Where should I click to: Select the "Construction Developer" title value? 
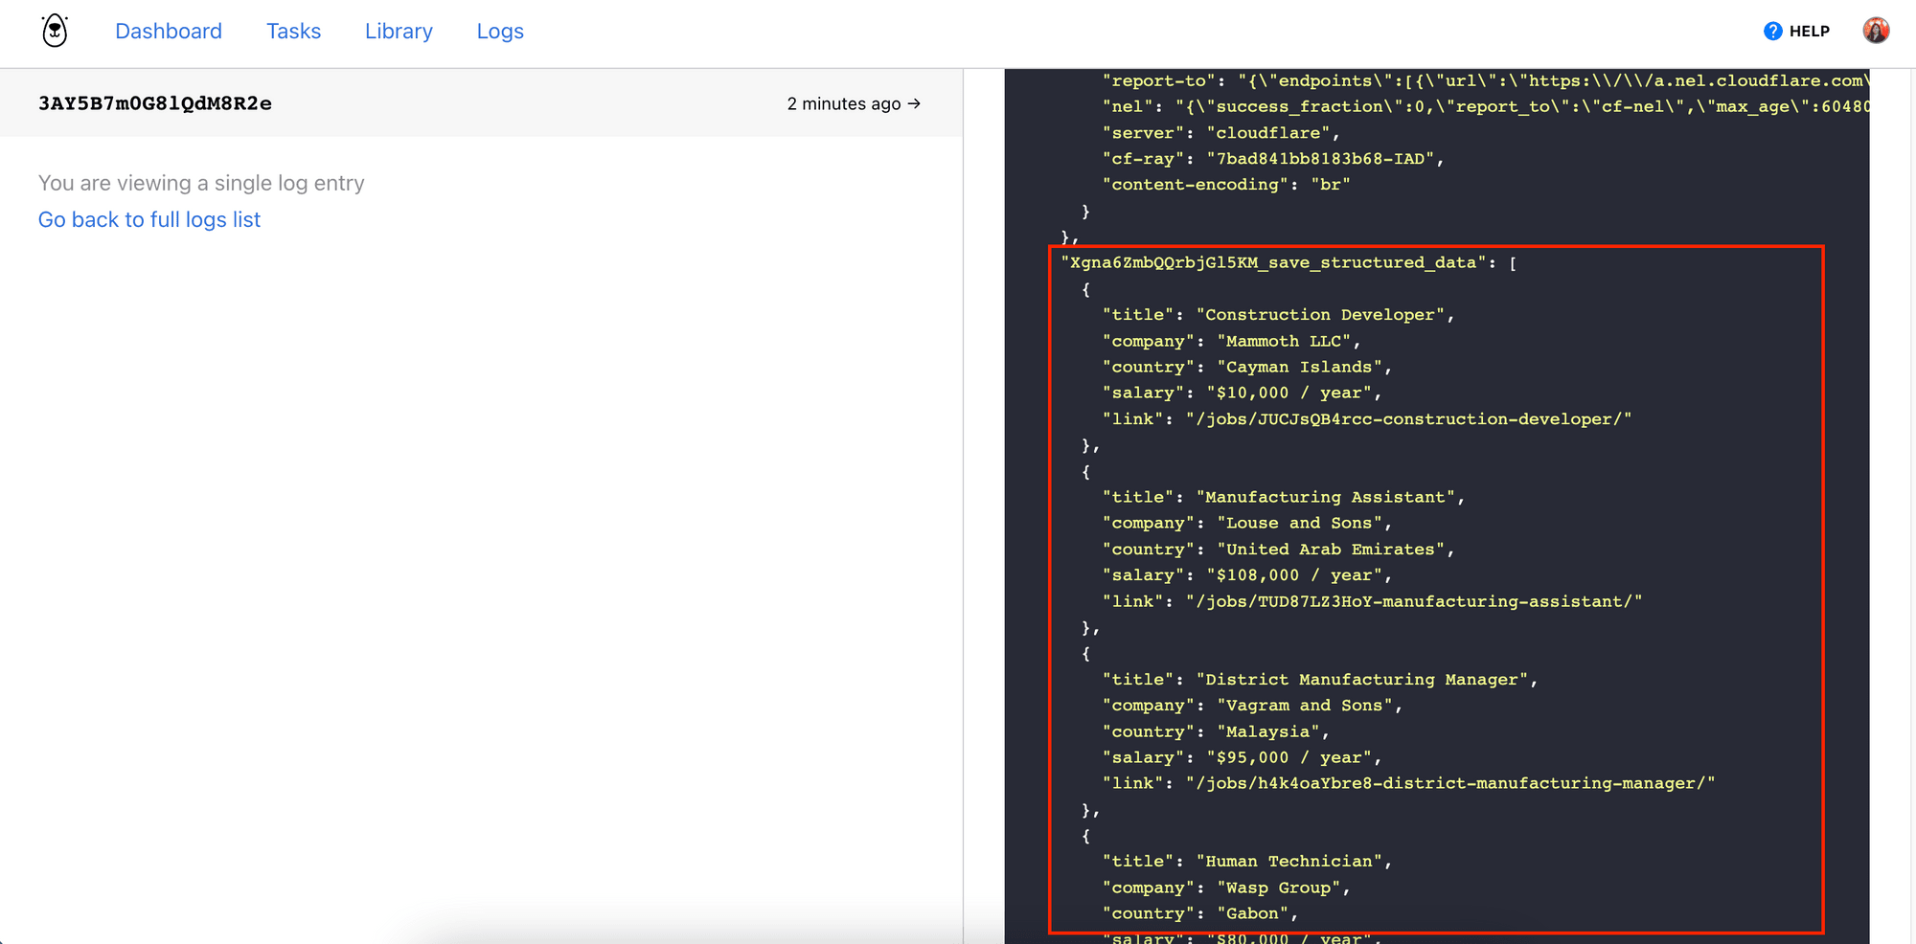pos(1322,314)
